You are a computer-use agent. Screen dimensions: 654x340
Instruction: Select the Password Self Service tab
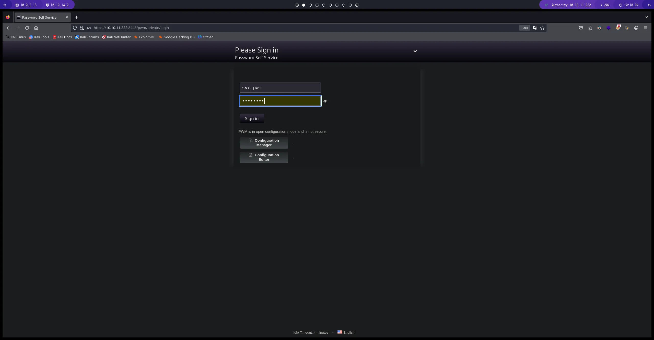pos(39,17)
